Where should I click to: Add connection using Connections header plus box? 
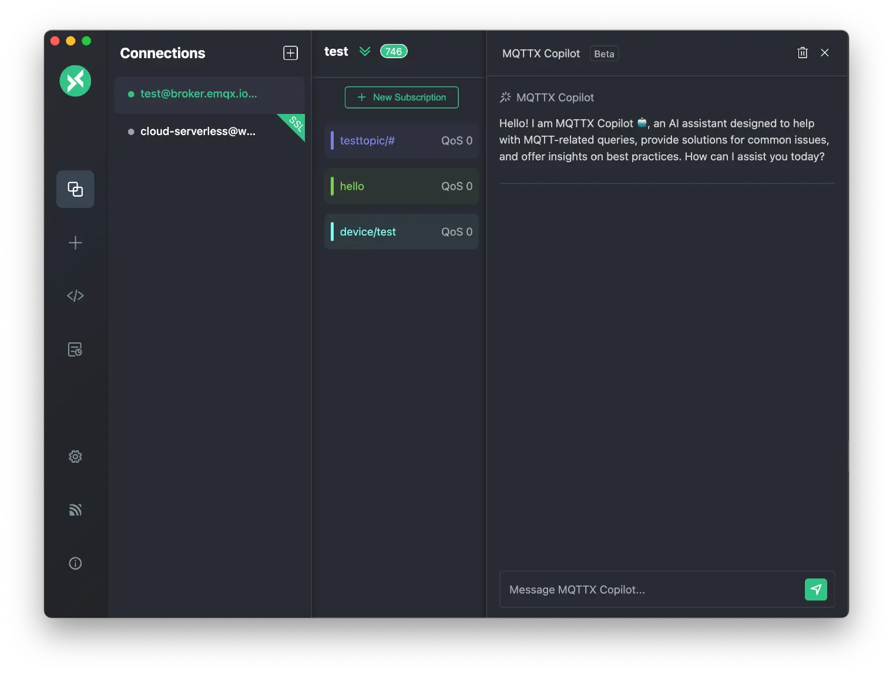[291, 53]
